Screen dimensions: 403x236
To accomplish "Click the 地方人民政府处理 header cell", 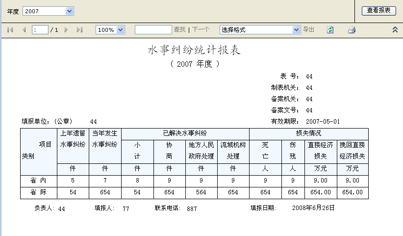I will pyautogui.click(x=201, y=151).
